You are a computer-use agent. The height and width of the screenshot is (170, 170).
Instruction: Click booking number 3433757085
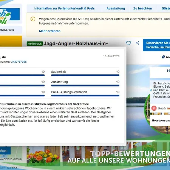[19, 62]
